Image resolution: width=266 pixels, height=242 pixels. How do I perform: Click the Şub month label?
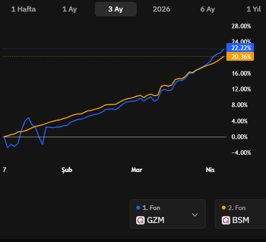(x=67, y=170)
